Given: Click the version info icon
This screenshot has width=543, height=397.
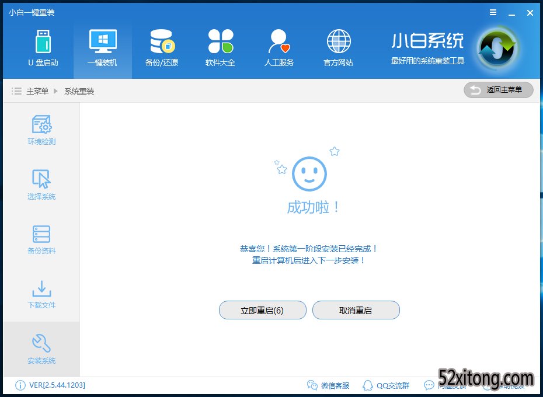Looking at the screenshot, I should click(20, 385).
